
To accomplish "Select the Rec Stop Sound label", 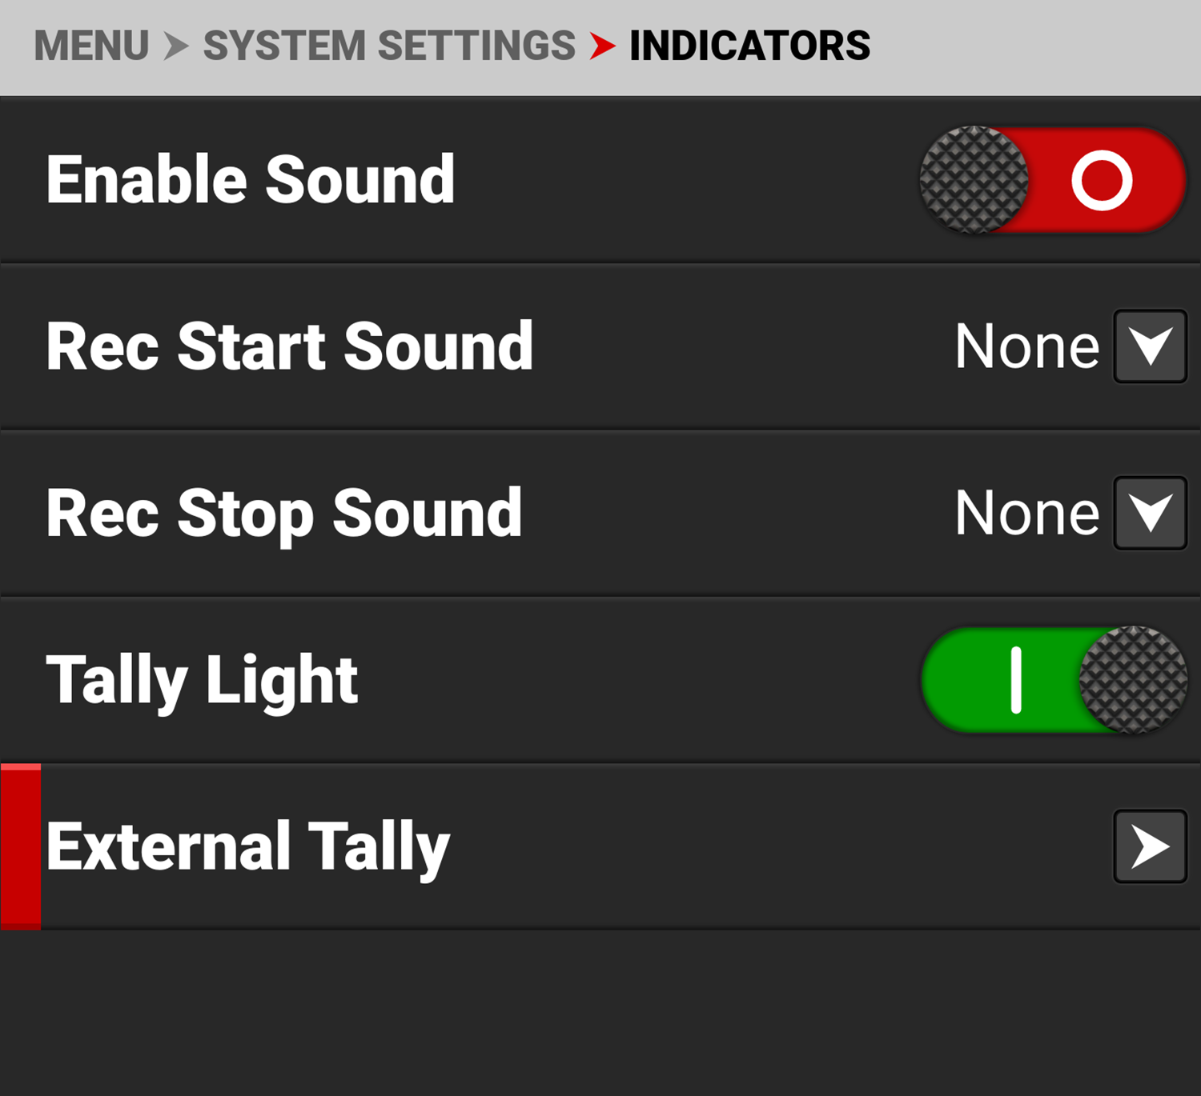I will tap(283, 513).
